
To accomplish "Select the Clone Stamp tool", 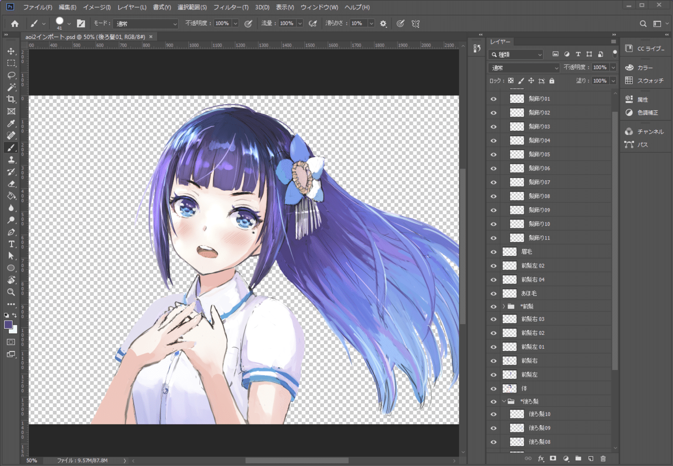I will click(11, 160).
